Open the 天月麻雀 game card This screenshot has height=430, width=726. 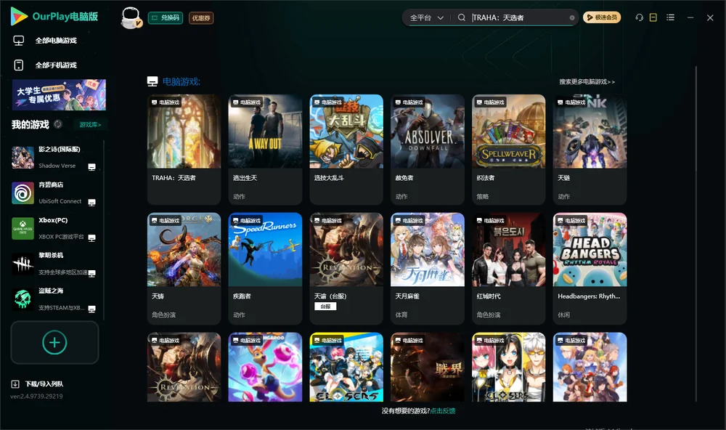coord(428,268)
